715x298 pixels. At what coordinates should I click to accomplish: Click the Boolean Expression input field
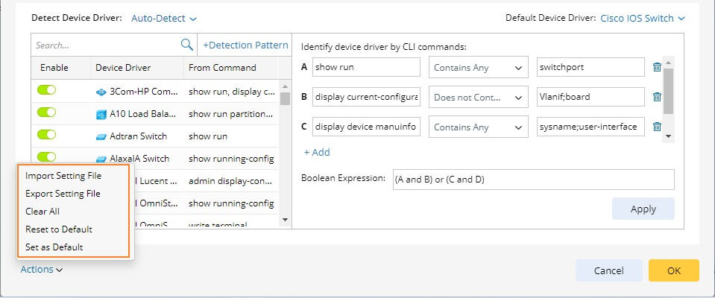pyautogui.click(x=533, y=180)
